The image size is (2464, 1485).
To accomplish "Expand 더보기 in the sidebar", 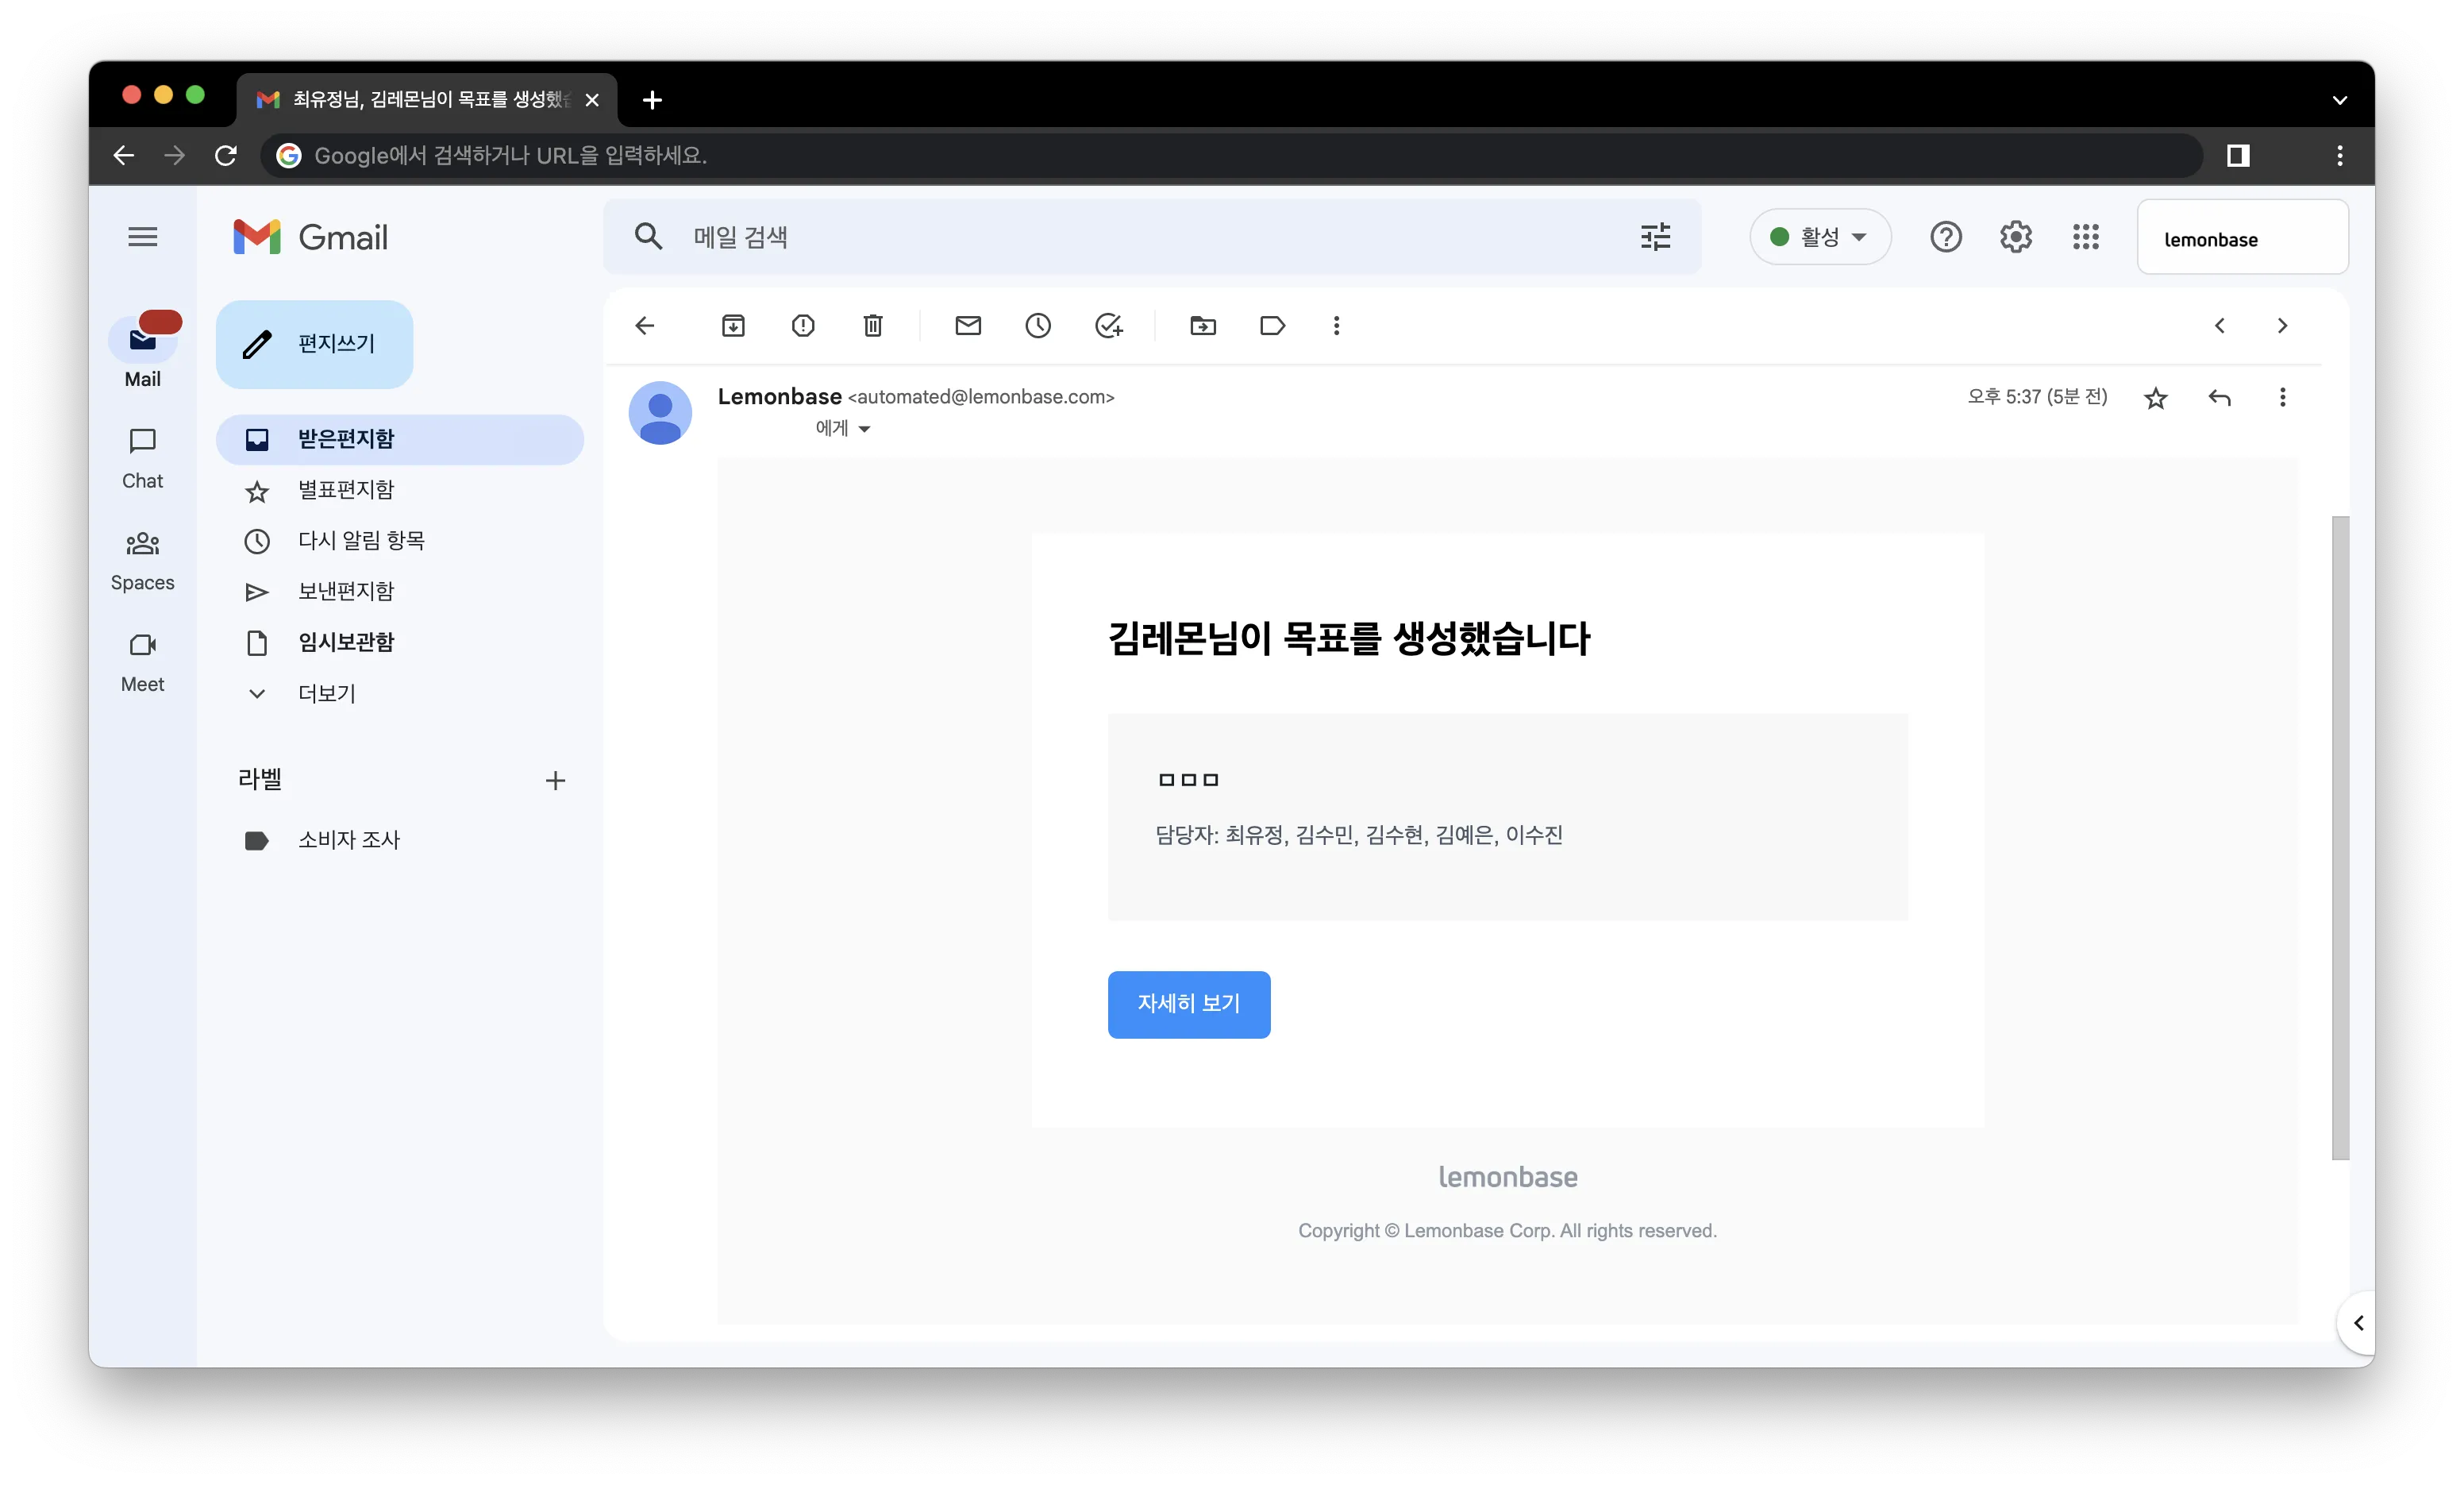I will (x=400, y=692).
